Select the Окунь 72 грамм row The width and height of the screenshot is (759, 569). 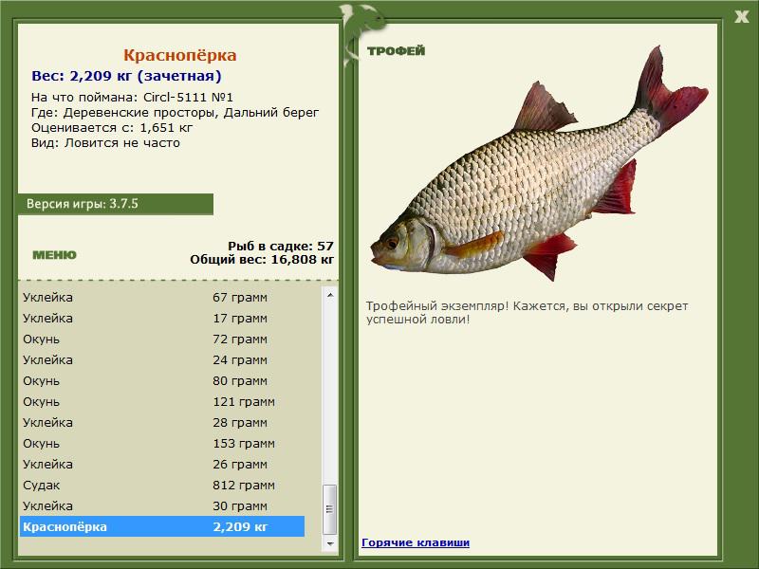[162, 339]
